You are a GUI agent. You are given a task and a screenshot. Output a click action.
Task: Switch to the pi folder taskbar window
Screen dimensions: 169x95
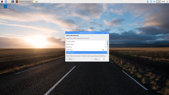[42, 2]
